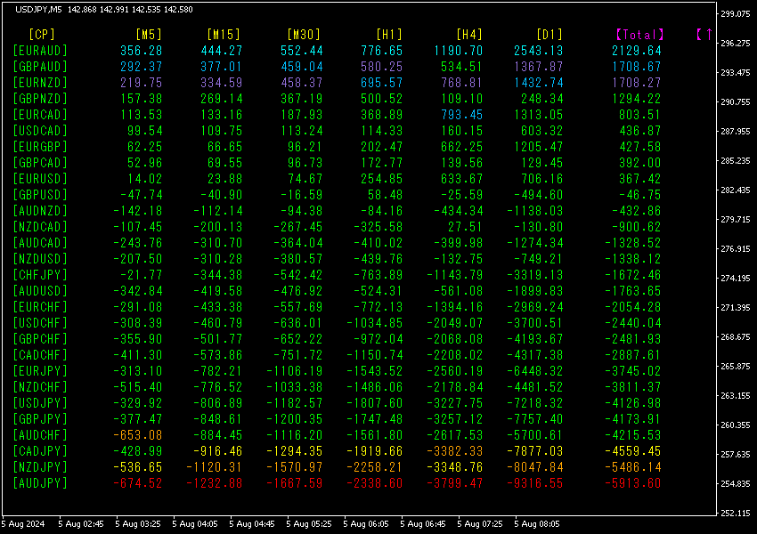Click the NZDJPY H1 value -2258.21
The width and height of the screenshot is (757, 534).
(x=375, y=466)
